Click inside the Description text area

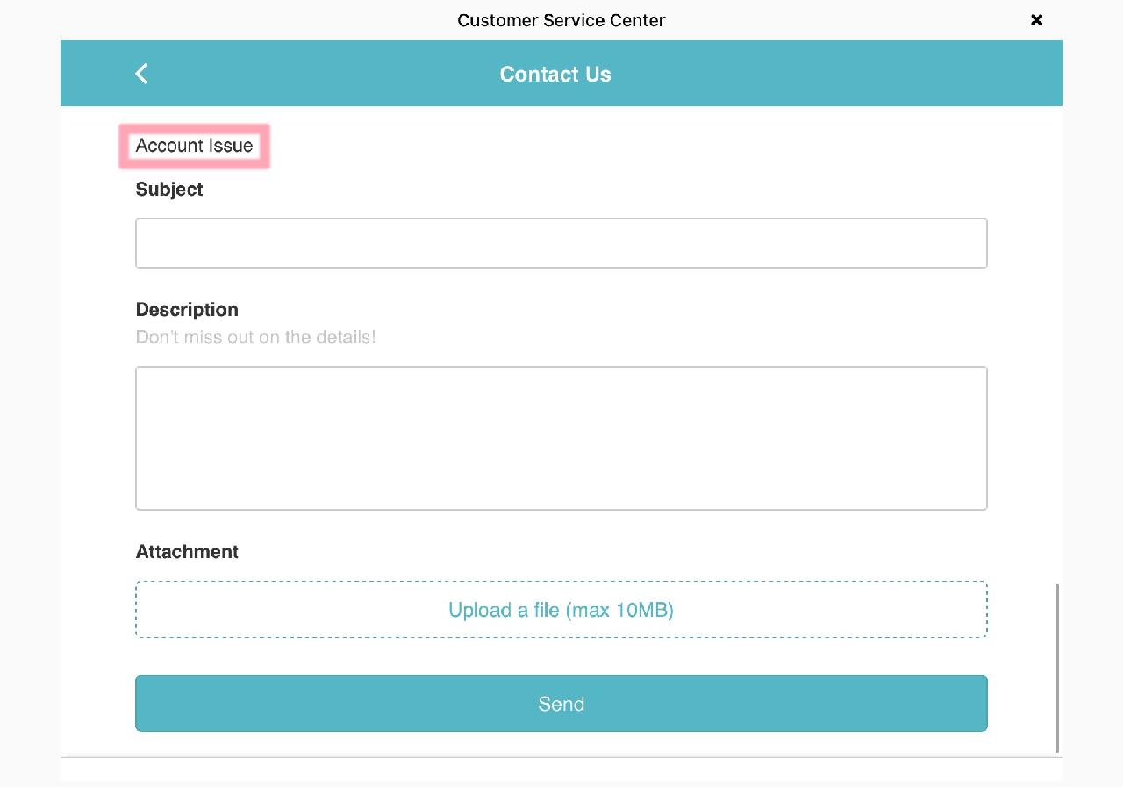(562, 438)
